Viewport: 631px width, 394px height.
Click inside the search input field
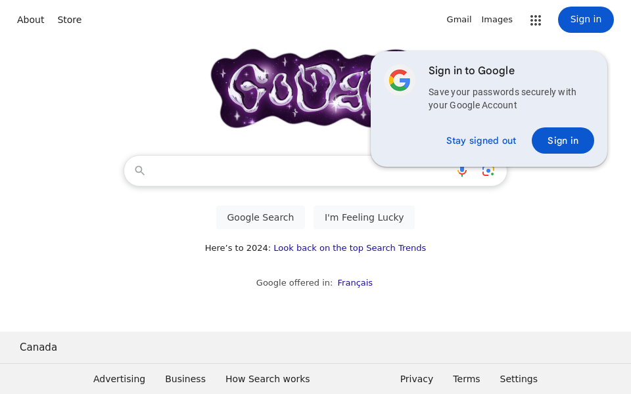296,170
